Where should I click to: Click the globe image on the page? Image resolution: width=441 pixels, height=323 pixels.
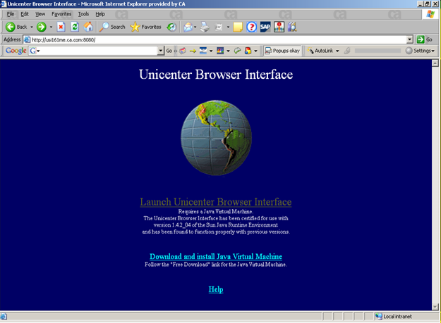(x=216, y=138)
